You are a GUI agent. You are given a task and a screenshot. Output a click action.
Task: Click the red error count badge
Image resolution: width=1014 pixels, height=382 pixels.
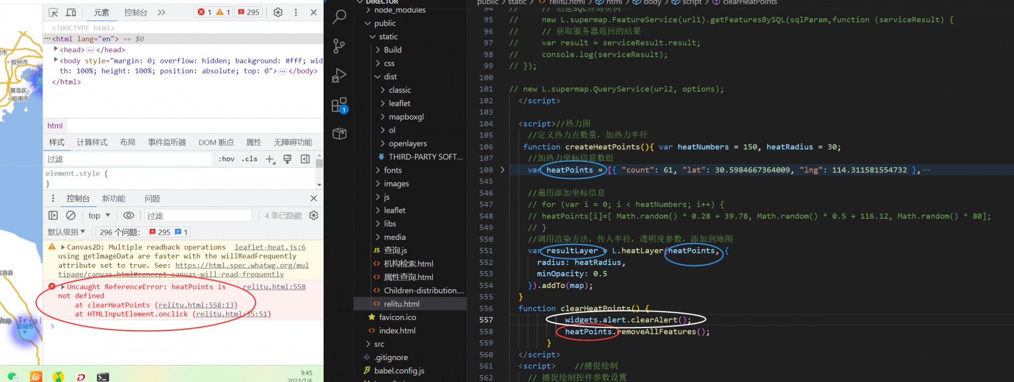pos(204,12)
